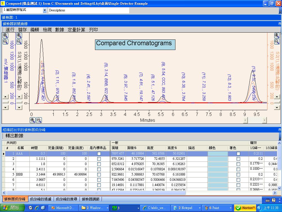Tick the 是內標準品 checkbox for peak 2
282x212 pixels.
coord(99,159)
